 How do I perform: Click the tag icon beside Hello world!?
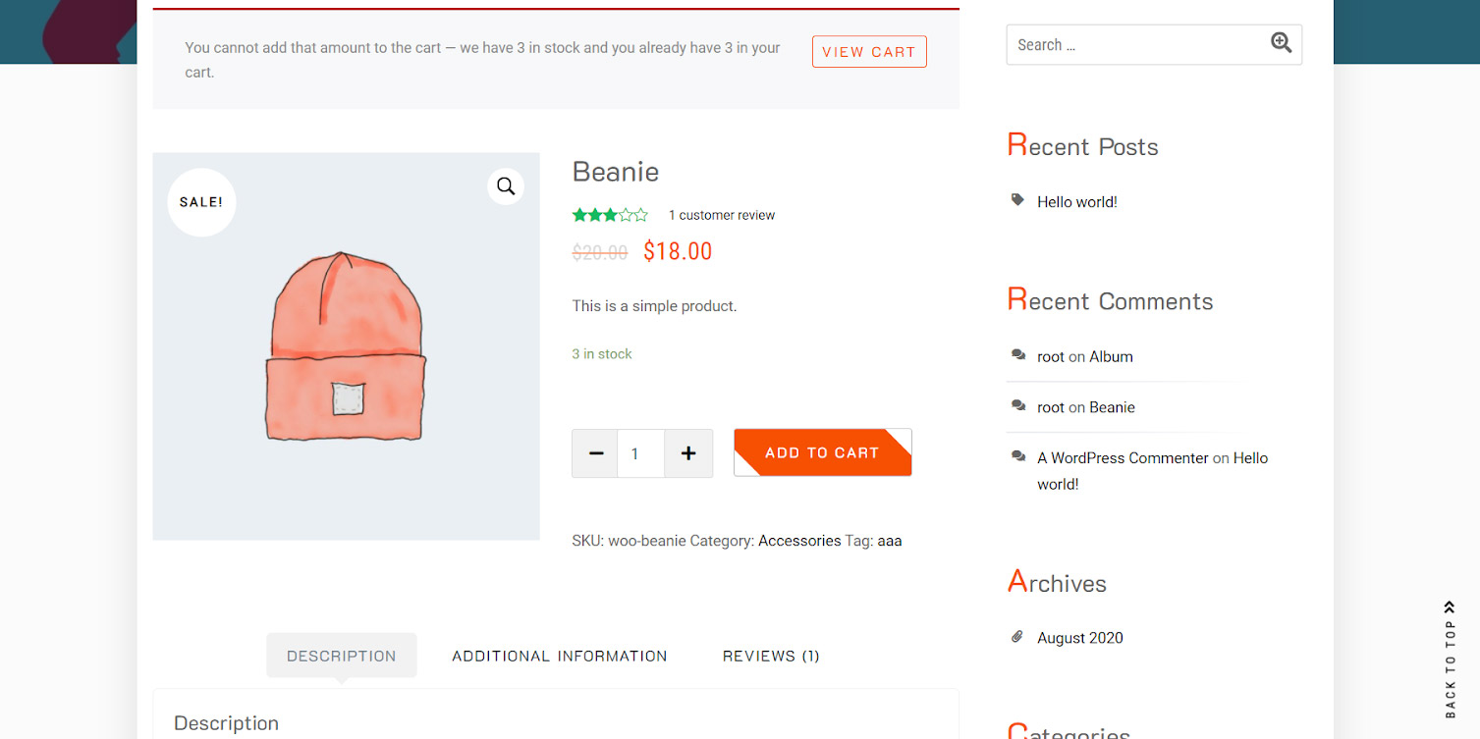pyautogui.click(x=1017, y=200)
